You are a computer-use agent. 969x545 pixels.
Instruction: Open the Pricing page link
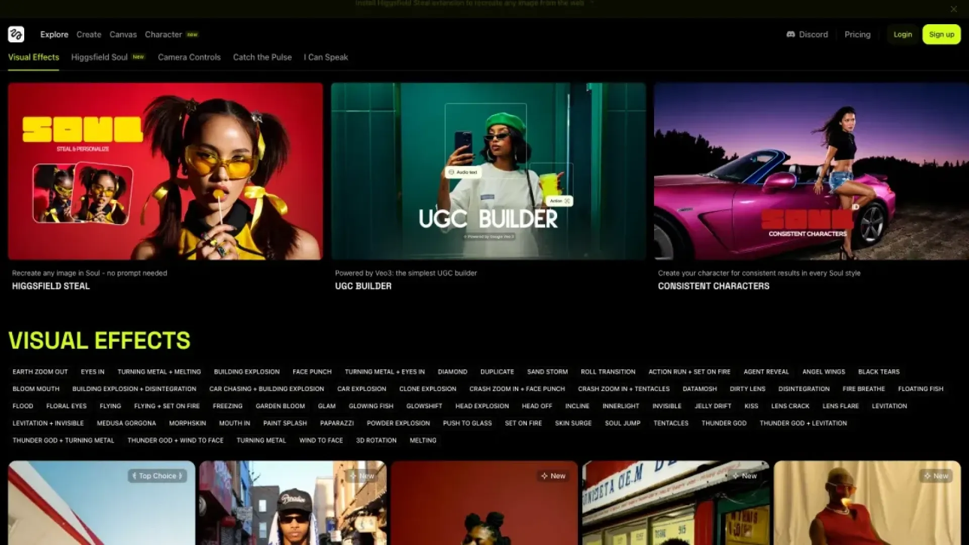tap(857, 34)
